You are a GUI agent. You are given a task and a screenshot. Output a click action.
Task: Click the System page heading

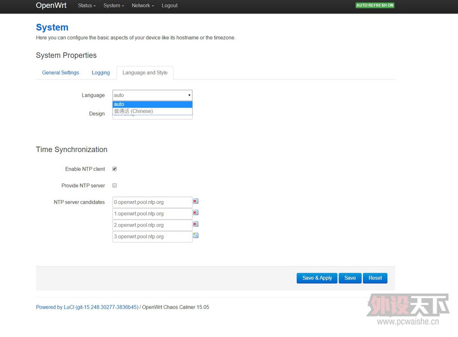[x=52, y=27]
